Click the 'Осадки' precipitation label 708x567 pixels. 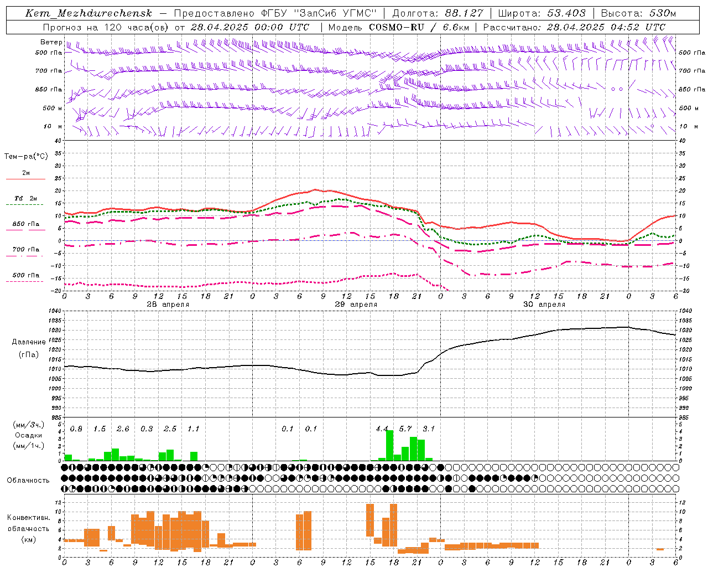click(x=29, y=435)
